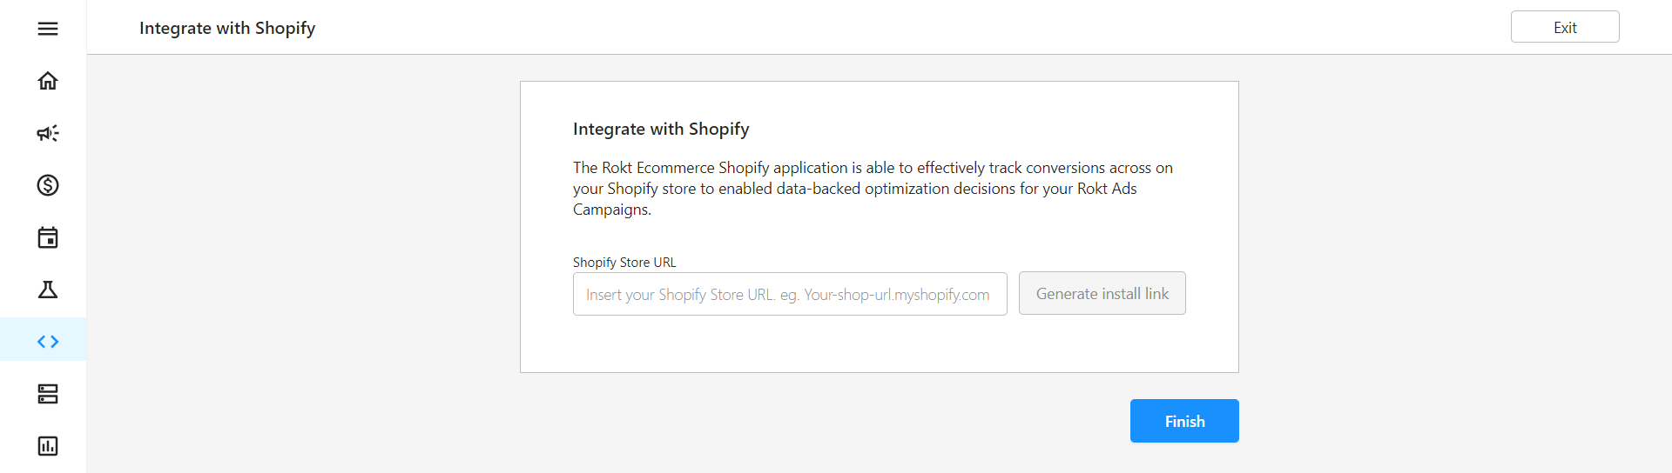1672x473 pixels.
Task: Open the server stack icon in sidebar
Action: point(48,394)
